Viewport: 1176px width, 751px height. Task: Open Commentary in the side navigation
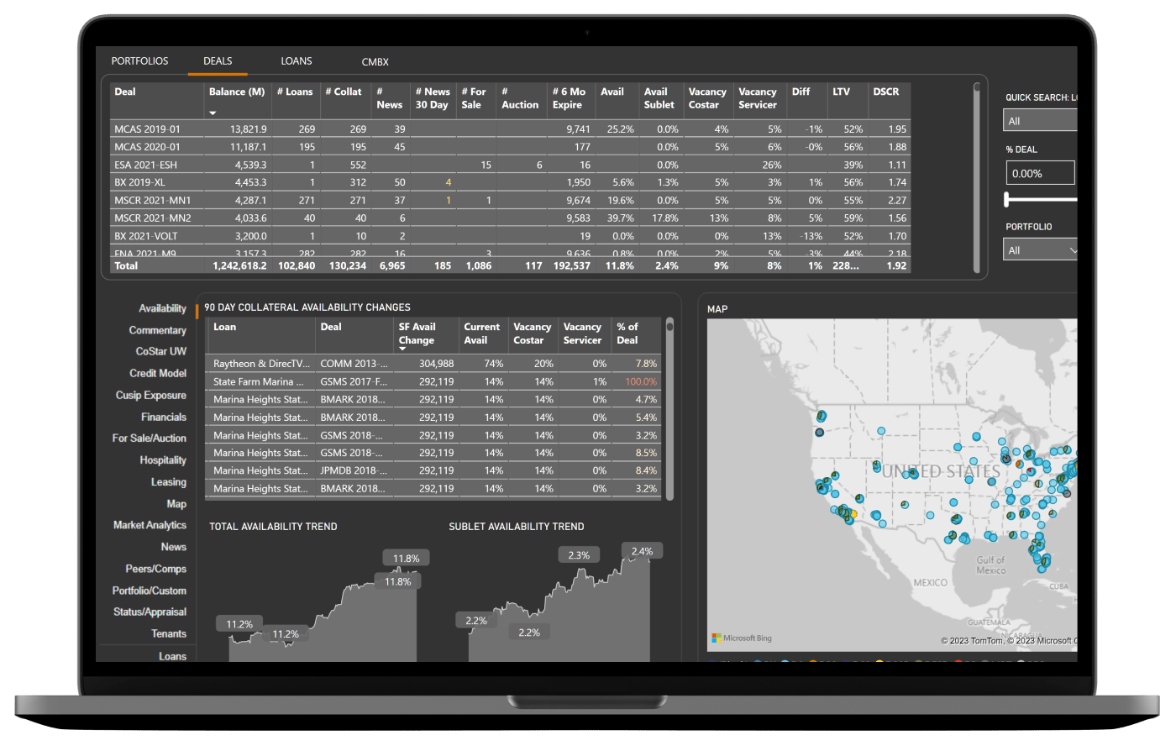(157, 330)
